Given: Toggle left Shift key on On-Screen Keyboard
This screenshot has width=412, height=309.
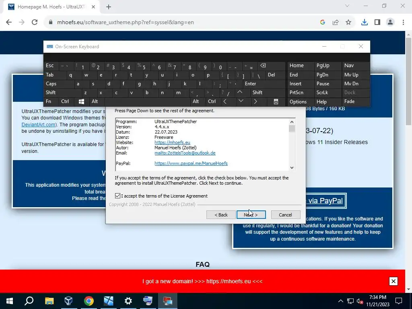Looking at the screenshot, I should tap(63, 93).
